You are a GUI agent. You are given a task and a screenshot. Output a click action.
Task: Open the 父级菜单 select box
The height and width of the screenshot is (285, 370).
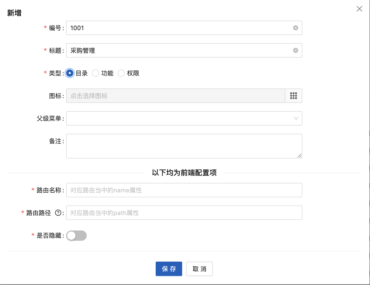click(x=180, y=118)
